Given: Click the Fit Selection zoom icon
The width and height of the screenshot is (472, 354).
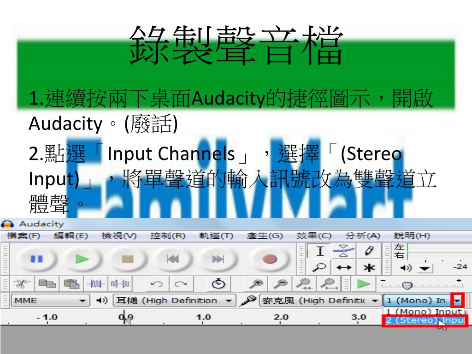Looking at the screenshot, I should [x=304, y=283].
